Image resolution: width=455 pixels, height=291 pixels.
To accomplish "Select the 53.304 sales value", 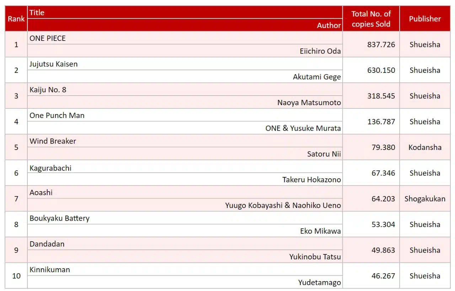I will 383,224.
